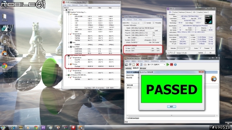This screenshot has height=130, width=232.
Task: Open the Selection Processor dropdown in CPU-Z
Action: [x=183, y=48]
